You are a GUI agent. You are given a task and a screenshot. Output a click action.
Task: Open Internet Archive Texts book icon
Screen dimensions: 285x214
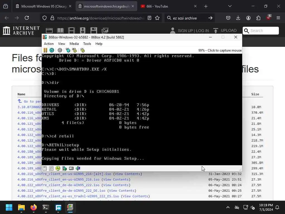(60, 31)
